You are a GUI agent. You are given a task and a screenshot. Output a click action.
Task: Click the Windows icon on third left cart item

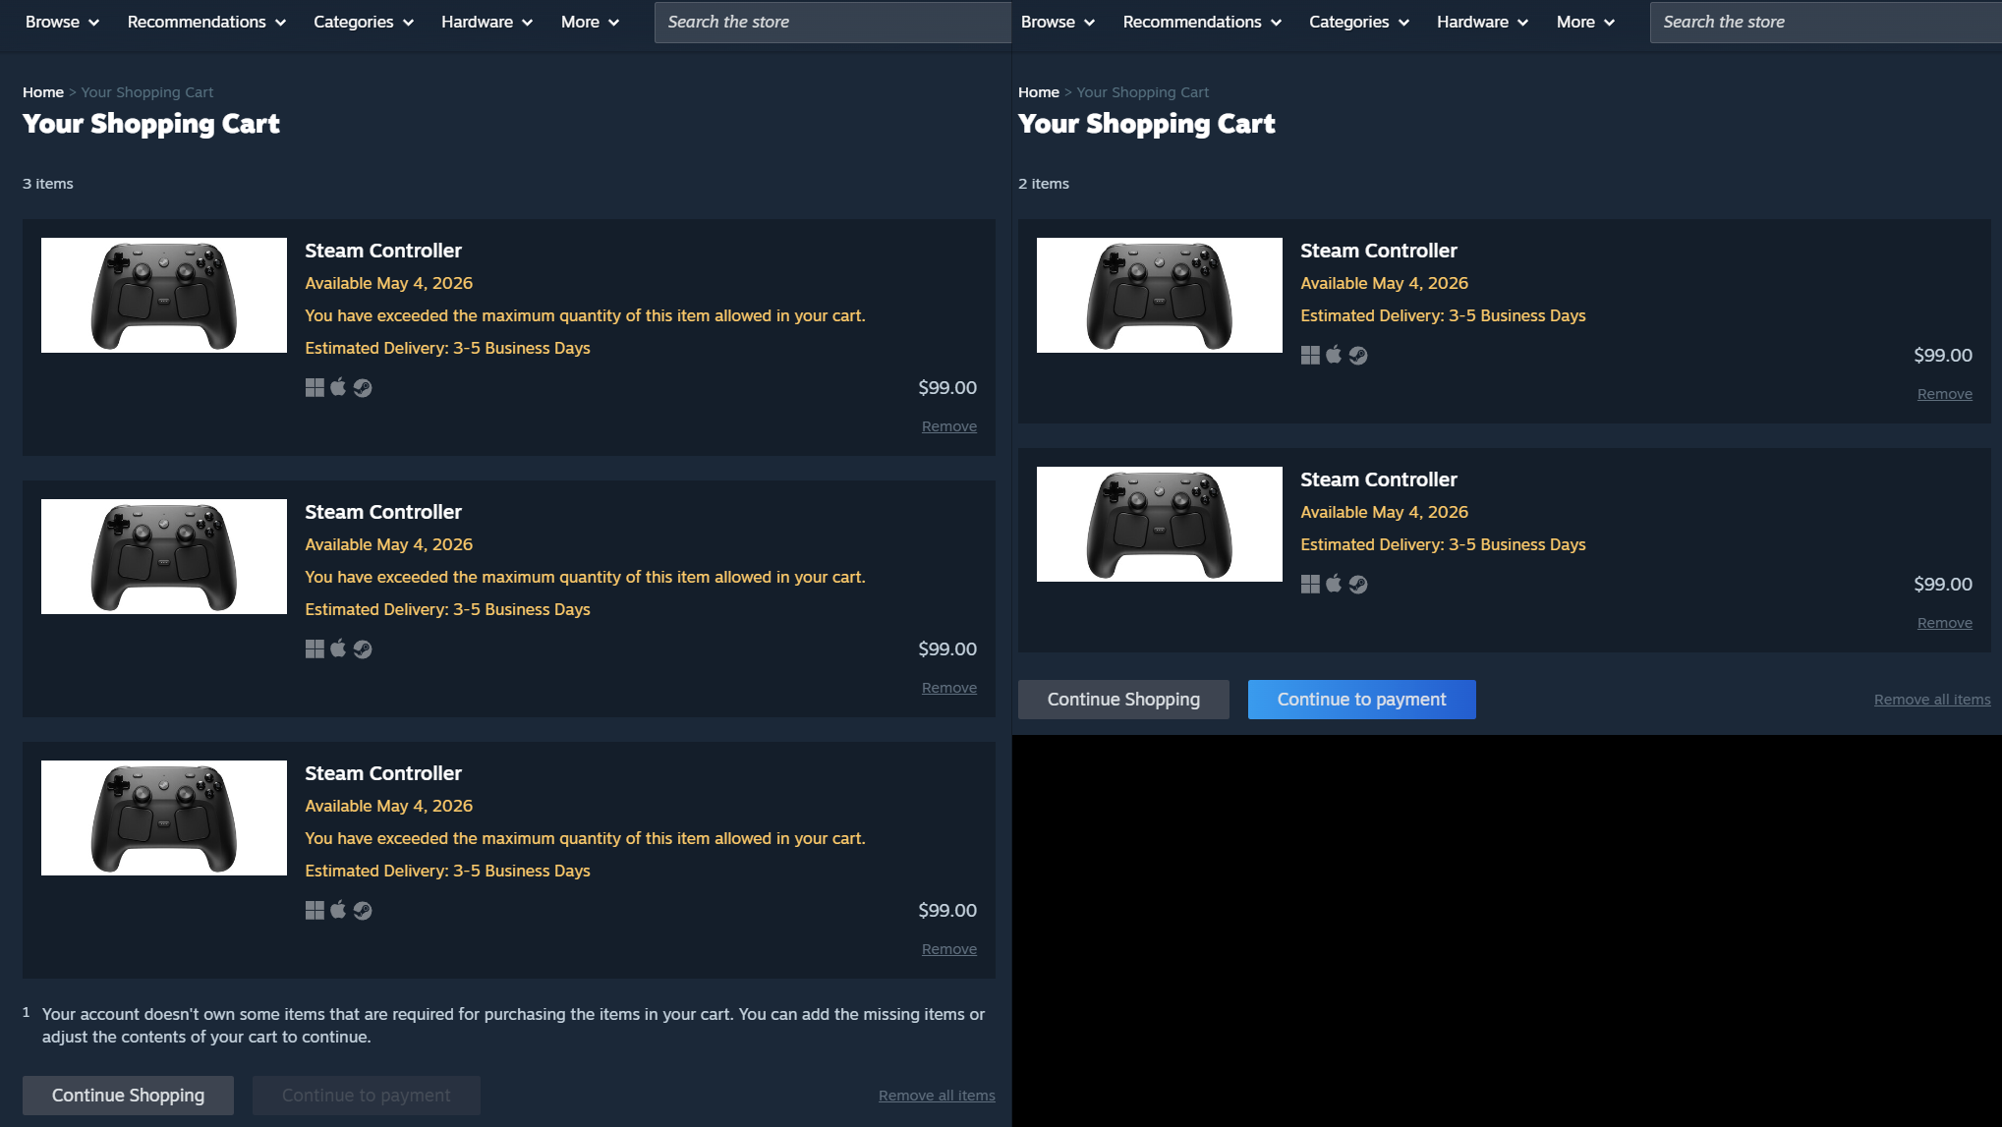tap(315, 911)
